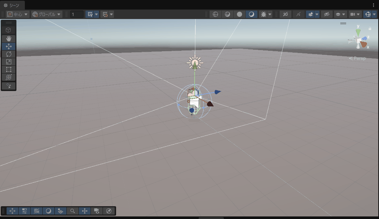Click the シーン tab
Viewport: 379px width, 219px height.
(x=12, y=5)
